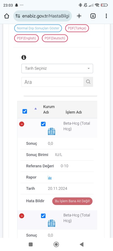
Task: Open the browser three-dot menu
Action: click(106, 16)
